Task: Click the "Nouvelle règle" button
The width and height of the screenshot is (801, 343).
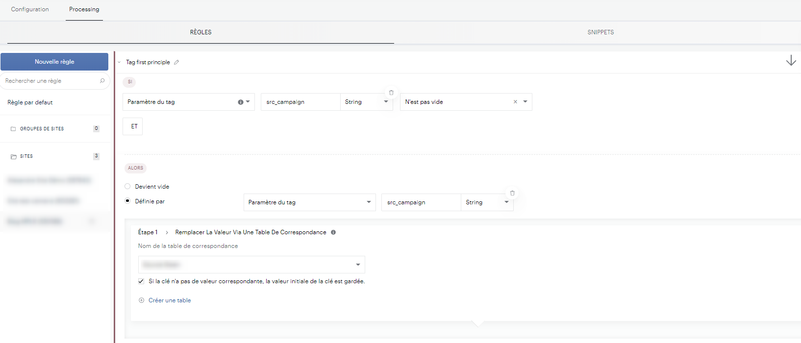Action: (x=54, y=62)
